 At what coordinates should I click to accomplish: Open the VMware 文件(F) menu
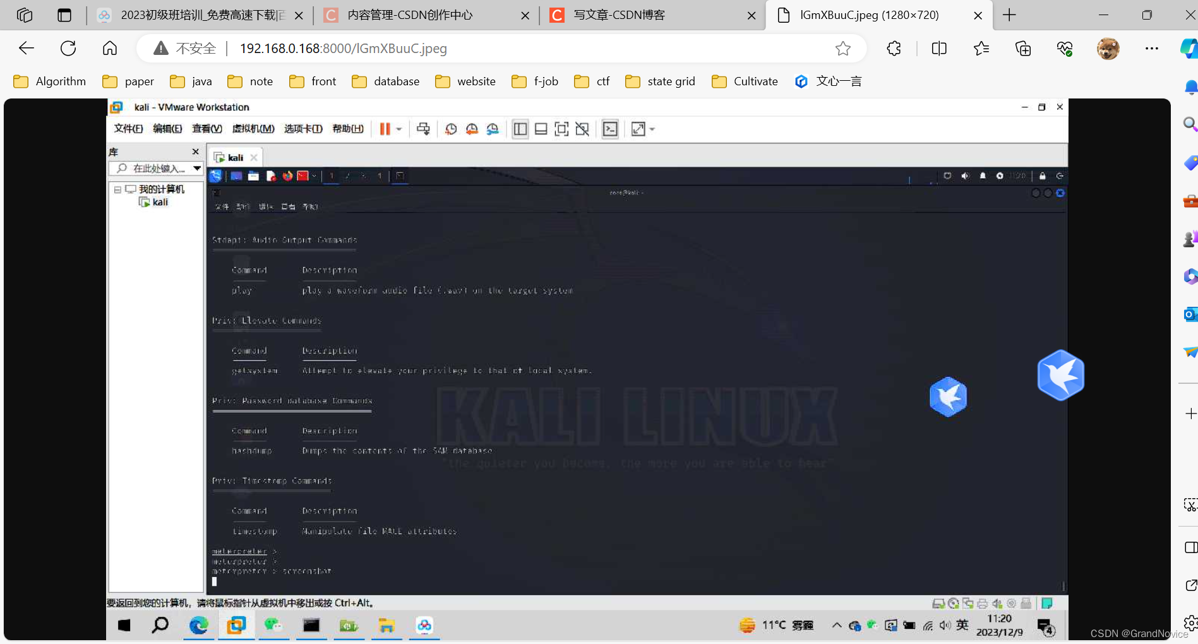[128, 129]
